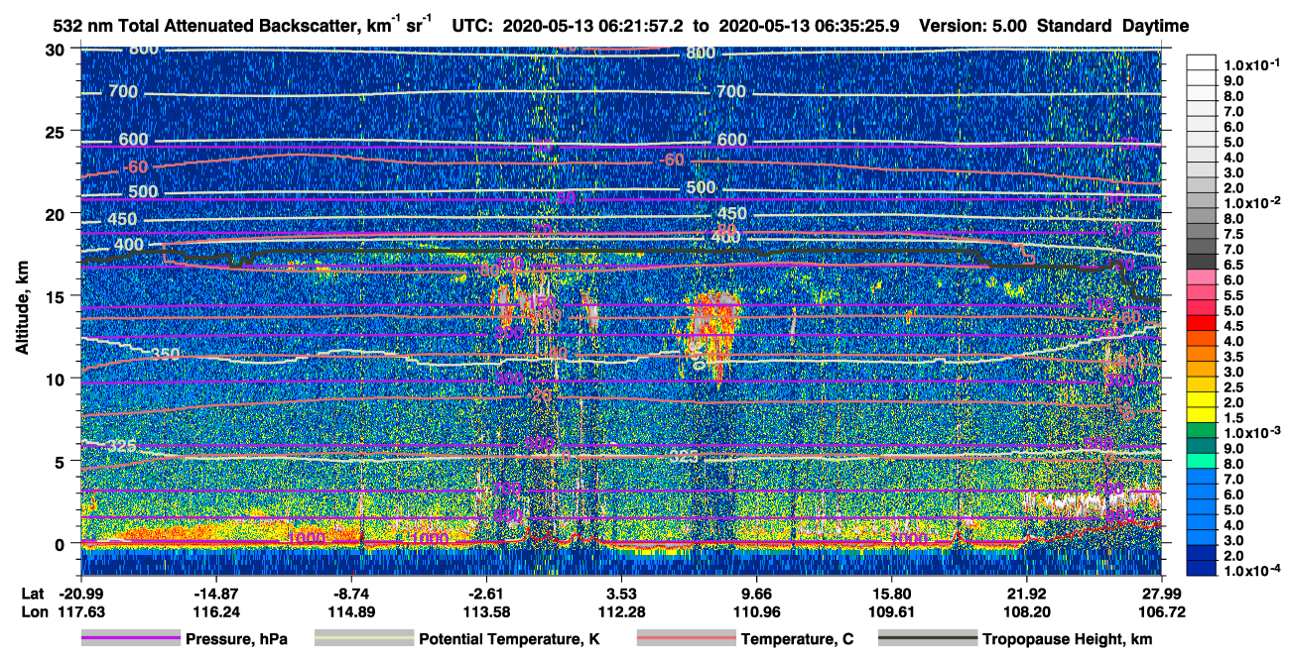Click latitude value '3.53'
The height and width of the screenshot is (661, 1290).
[x=621, y=593]
